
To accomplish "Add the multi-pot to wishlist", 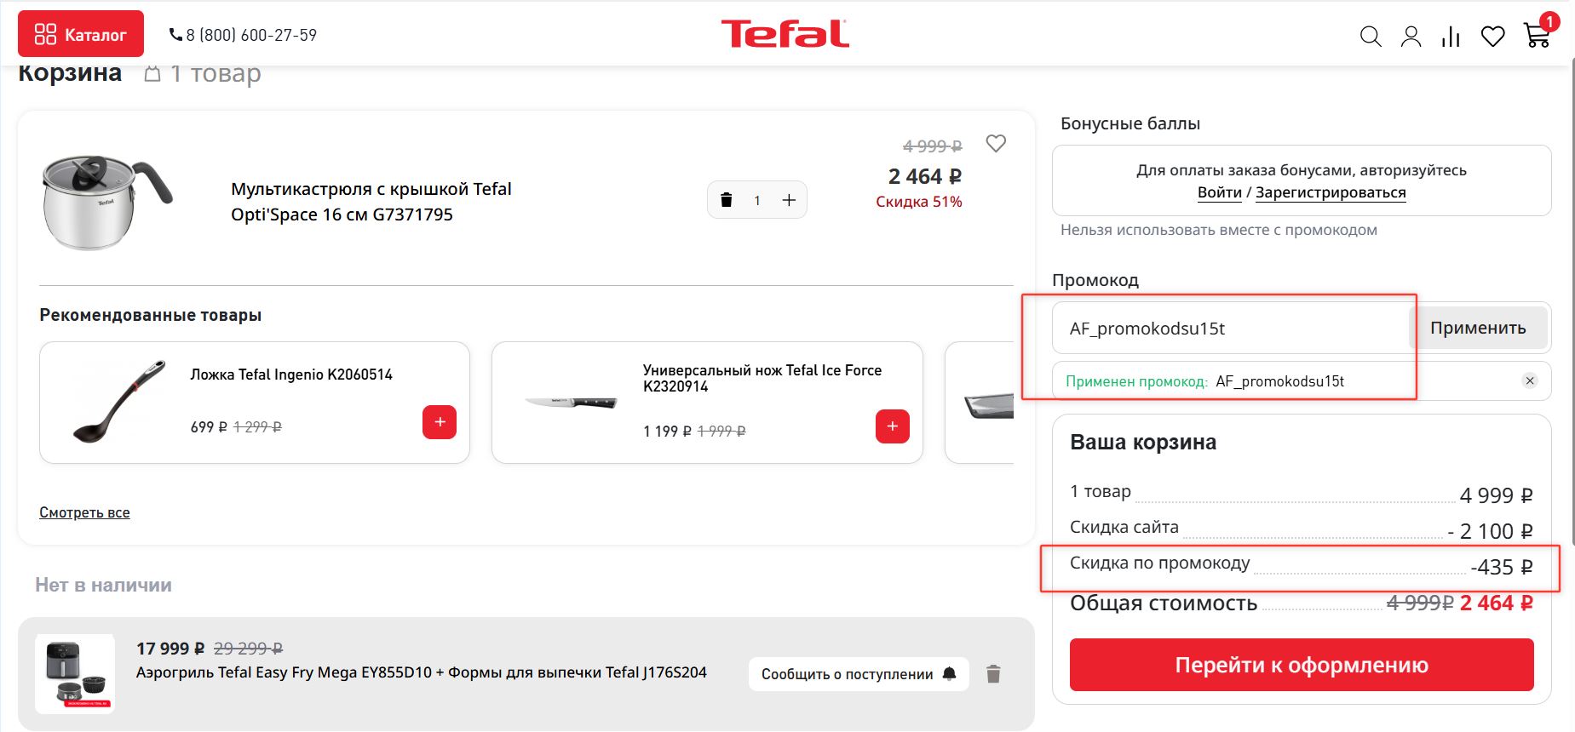I will 996,144.
